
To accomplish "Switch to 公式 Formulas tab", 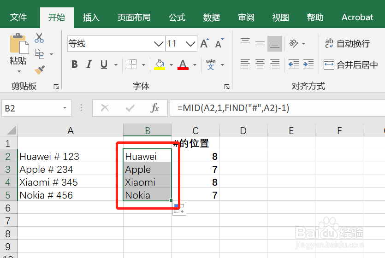I will 177,18.
